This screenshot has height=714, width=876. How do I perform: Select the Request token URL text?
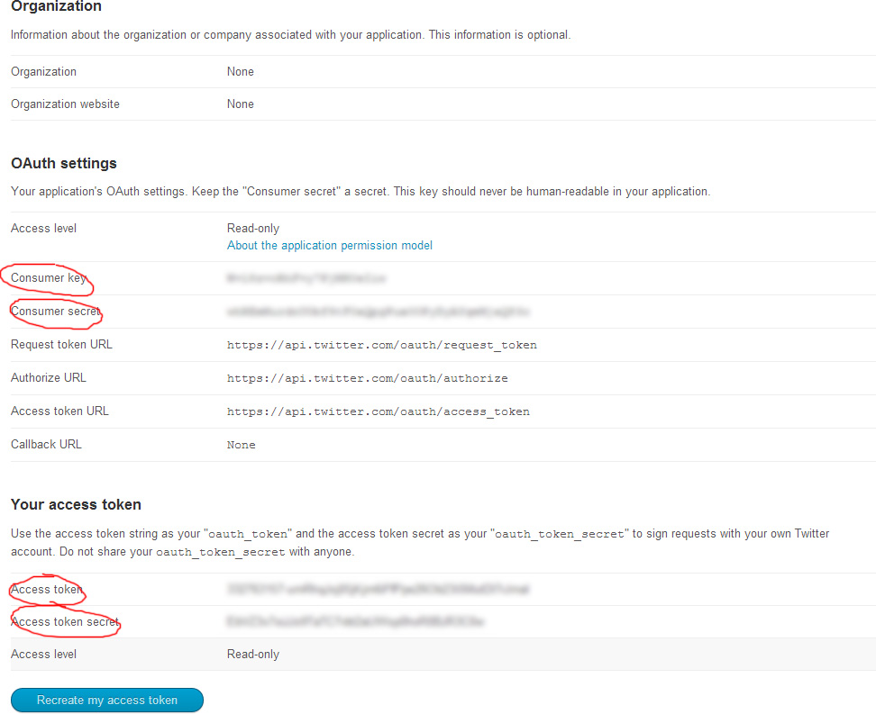(x=381, y=344)
